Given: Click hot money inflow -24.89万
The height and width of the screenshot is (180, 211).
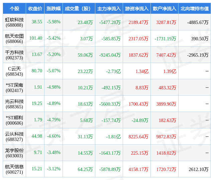Looking at the screenshot, I should [140, 120].
